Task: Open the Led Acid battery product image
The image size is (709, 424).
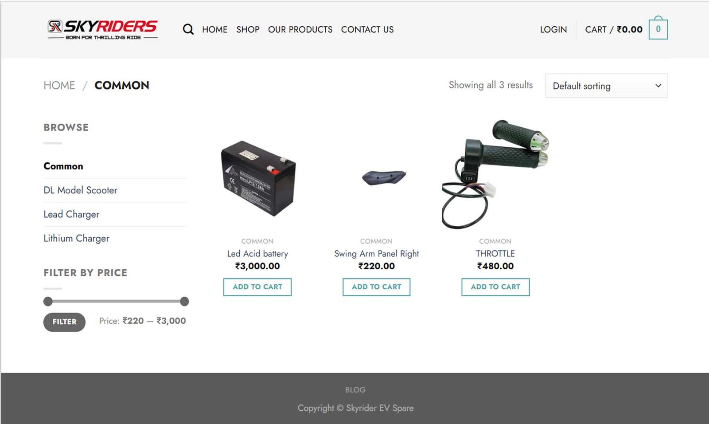Action: 257,177
